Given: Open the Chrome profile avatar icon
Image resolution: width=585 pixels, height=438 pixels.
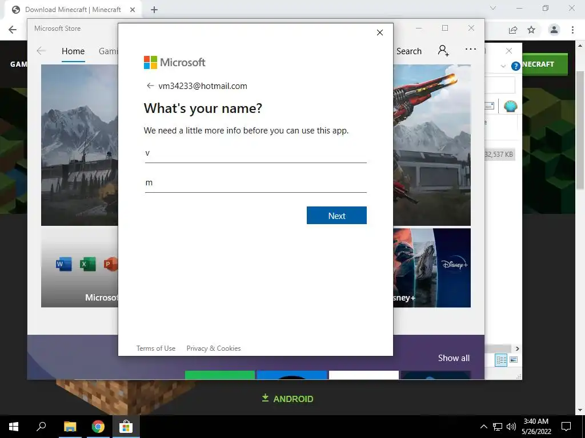Looking at the screenshot, I should 554,30.
